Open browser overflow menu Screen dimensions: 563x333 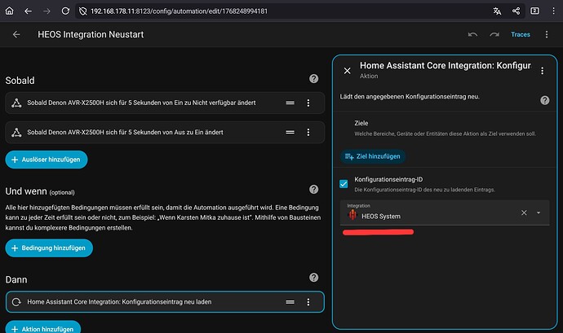point(553,11)
